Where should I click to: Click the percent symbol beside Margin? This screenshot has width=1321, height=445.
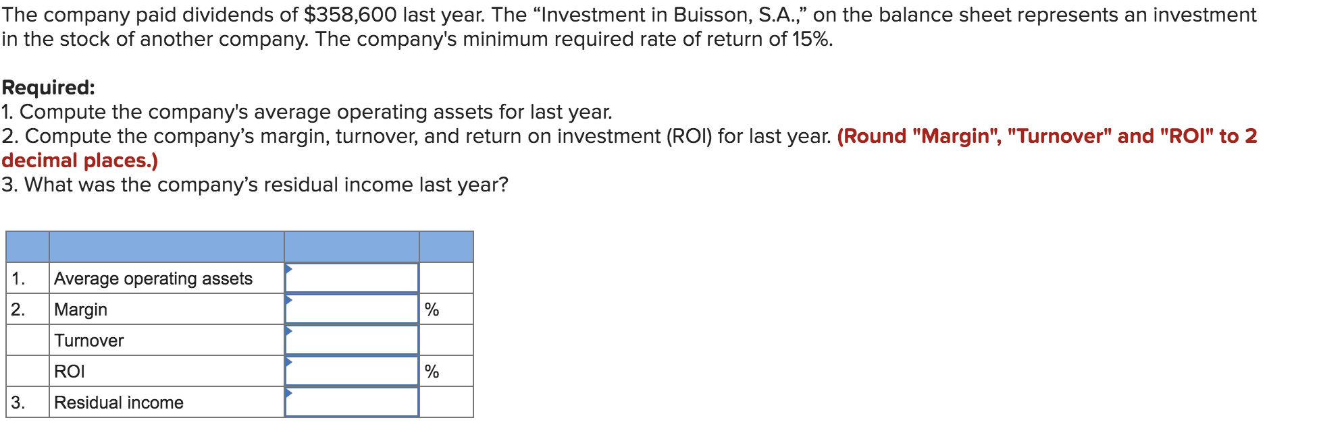pos(432,309)
